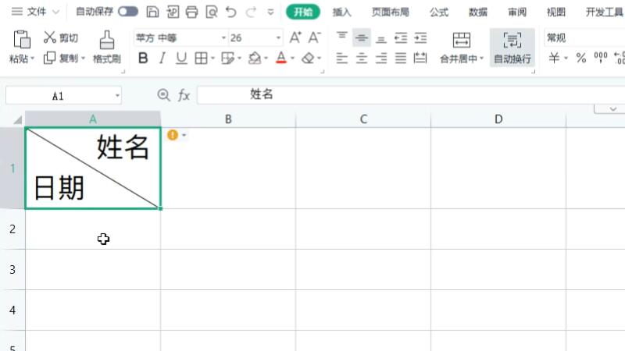
Task: Open the 数据 tab
Action: [x=478, y=12]
